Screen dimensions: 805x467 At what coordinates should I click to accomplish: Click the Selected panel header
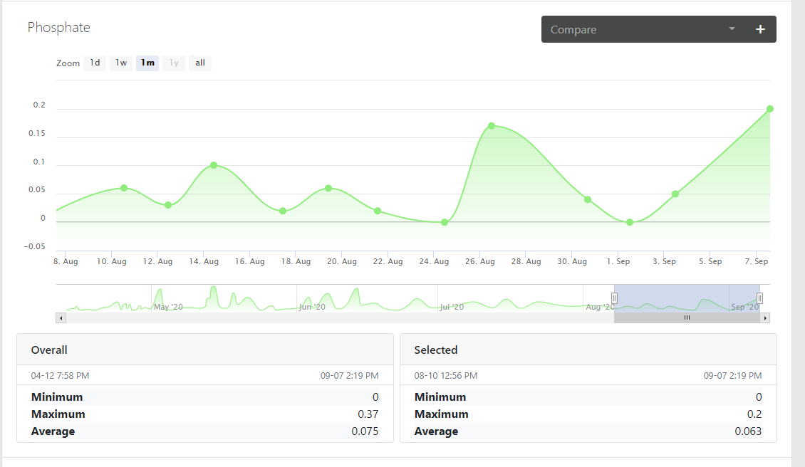pyautogui.click(x=588, y=350)
